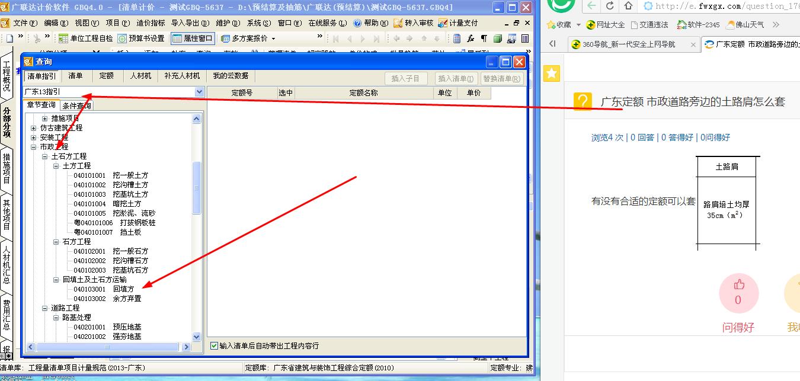Select 040103001 回填方 tree item

(104, 289)
